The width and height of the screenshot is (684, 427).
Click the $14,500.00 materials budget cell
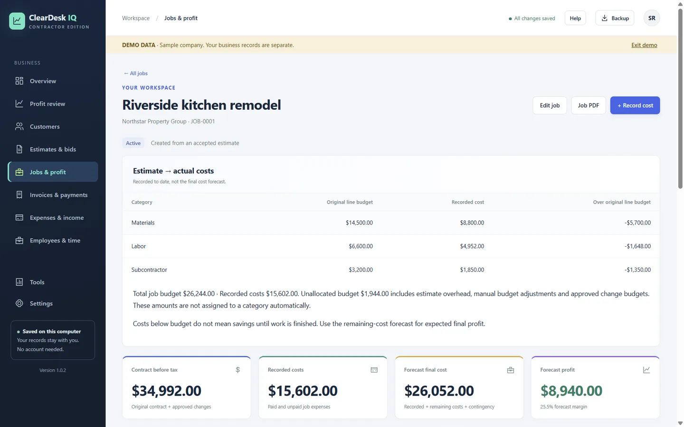tap(359, 223)
